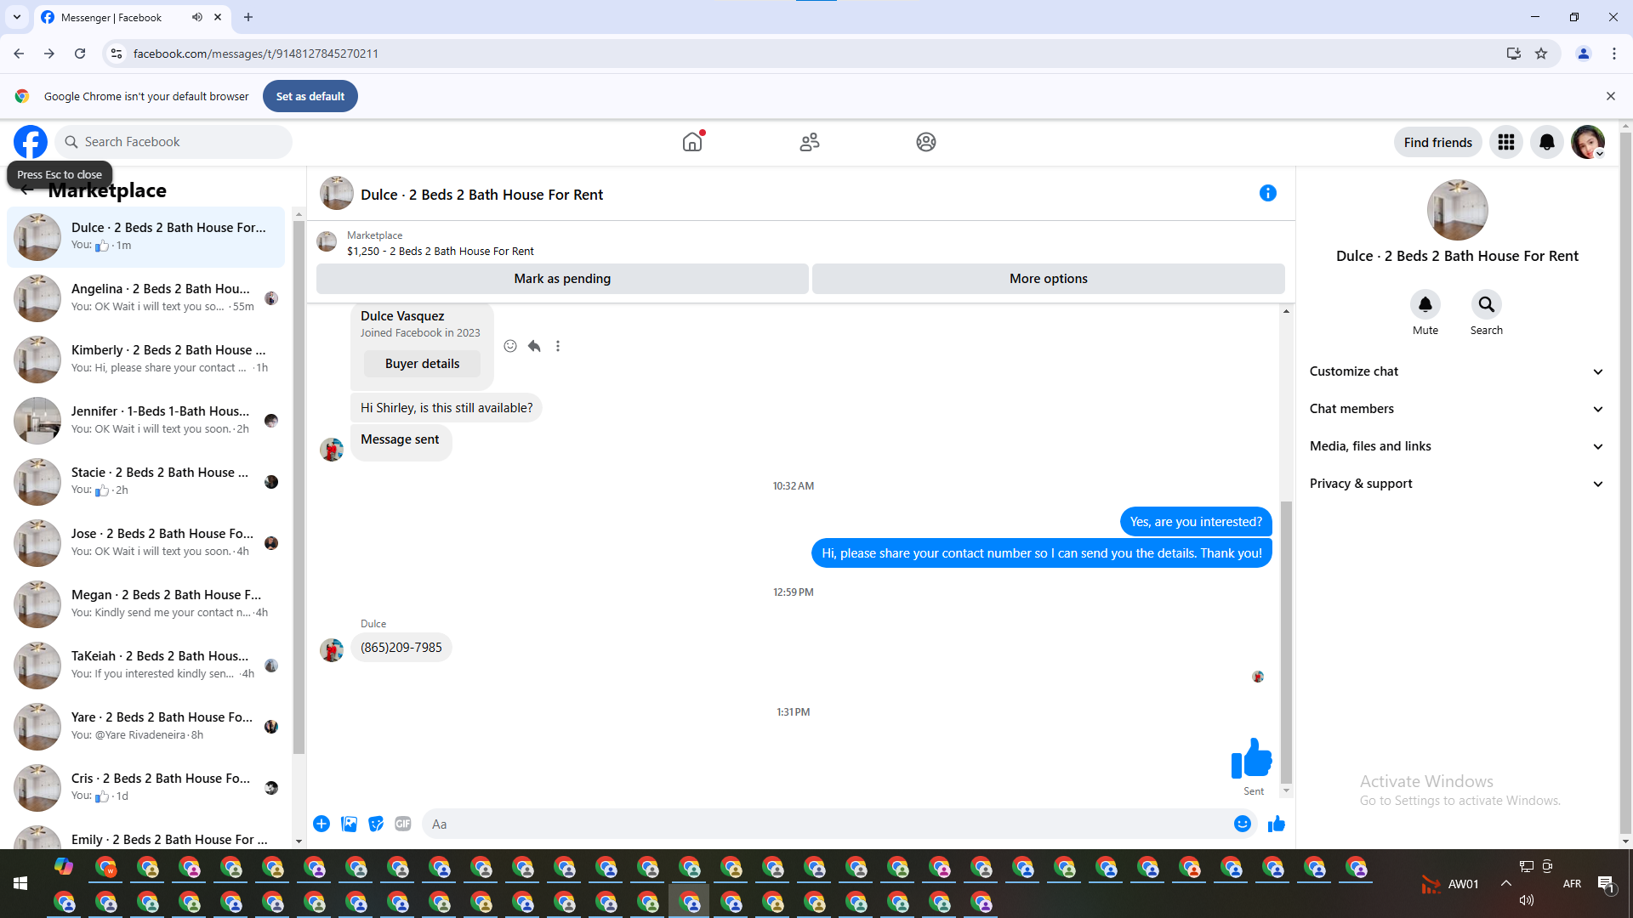Choose a GIF from the GIF icon
This screenshot has height=918, width=1633.
pos(403,824)
